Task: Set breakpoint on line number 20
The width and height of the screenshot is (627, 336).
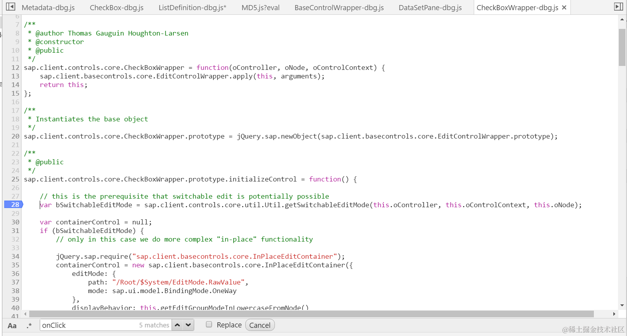Action: (15, 136)
